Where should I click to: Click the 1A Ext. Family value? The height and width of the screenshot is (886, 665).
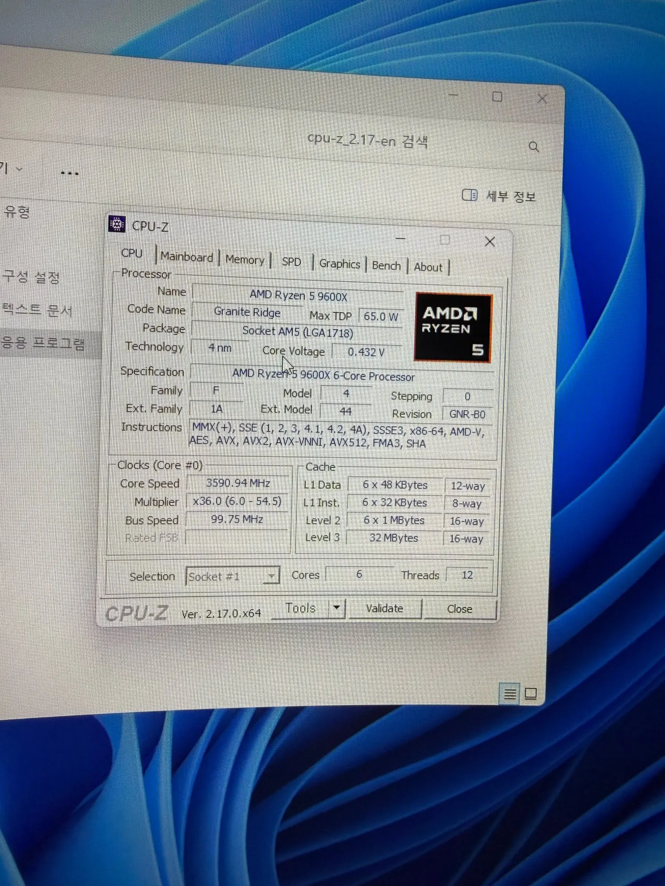coord(217,408)
